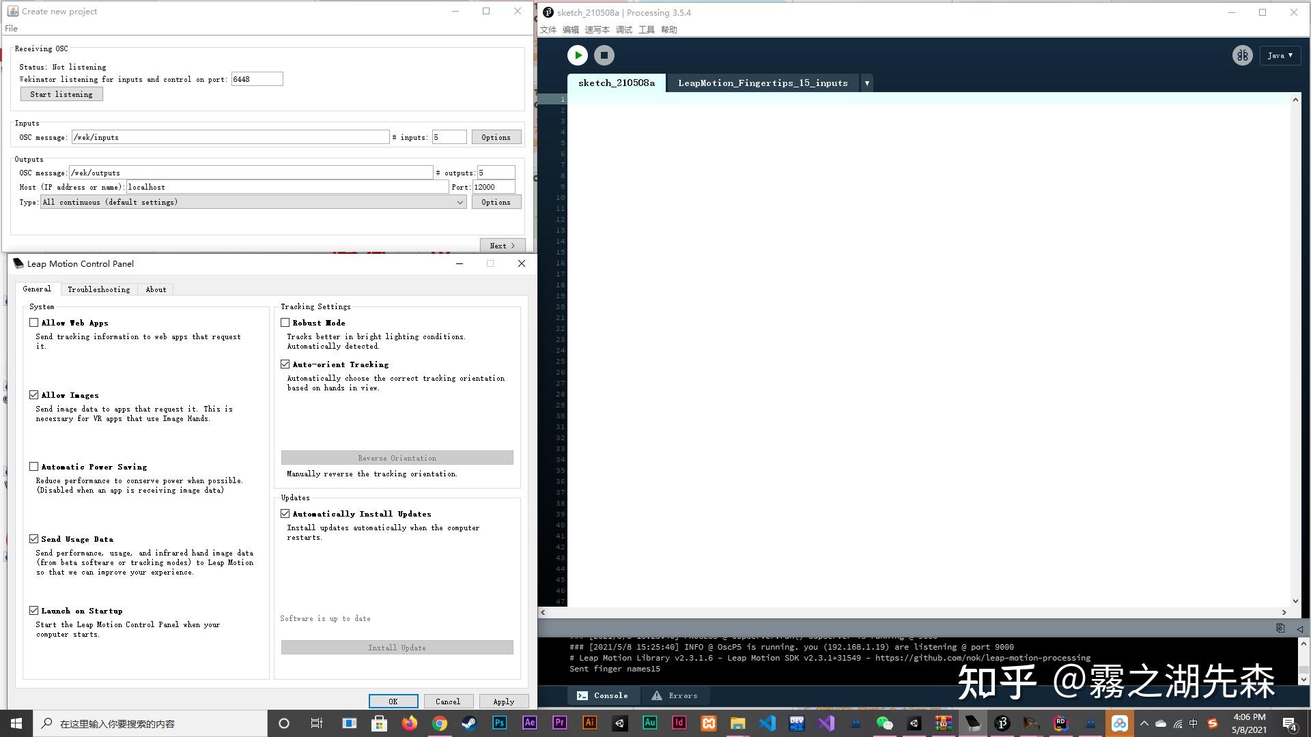Stop the running Processing sketch
The image size is (1311, 737).
(604, 55)
